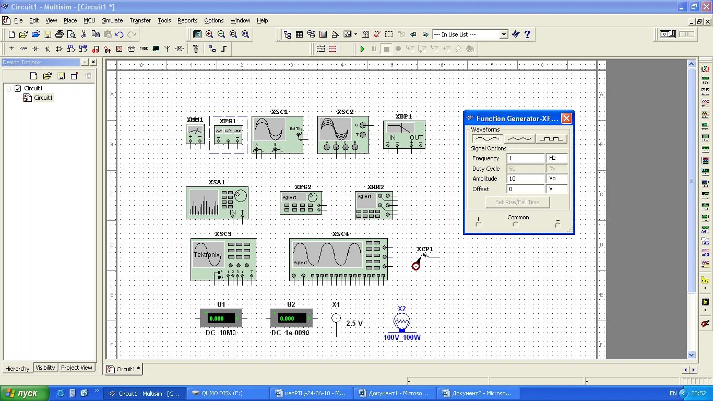Select the Place Source component icon
The image size is (713, 401).
(11, 48)
